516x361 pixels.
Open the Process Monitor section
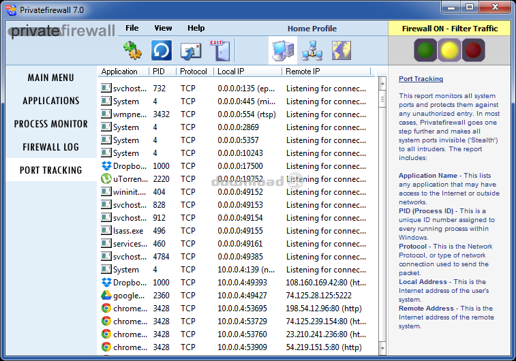(50, 124)
